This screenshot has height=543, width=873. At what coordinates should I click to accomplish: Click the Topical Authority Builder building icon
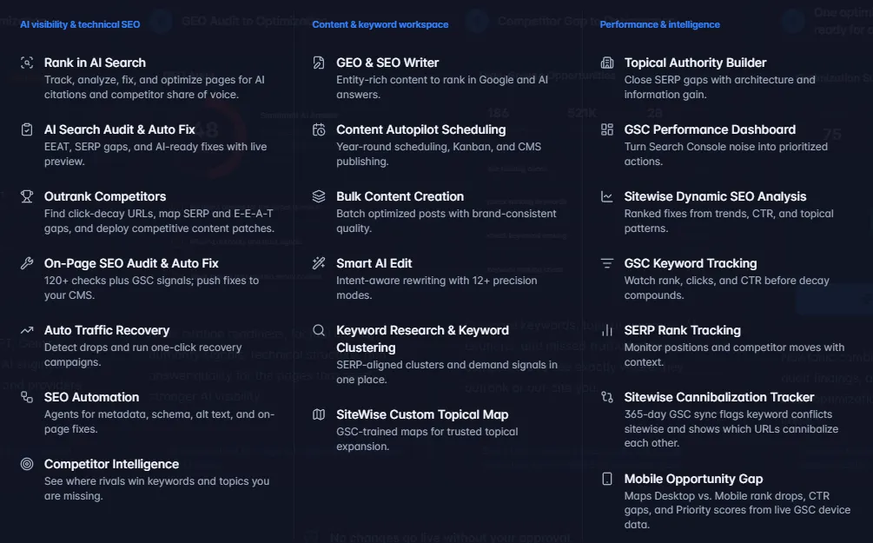coord(607,63)
